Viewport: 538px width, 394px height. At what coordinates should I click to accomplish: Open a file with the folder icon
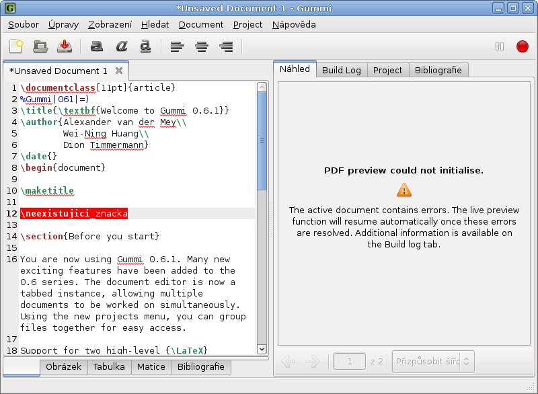pos(40,46)
